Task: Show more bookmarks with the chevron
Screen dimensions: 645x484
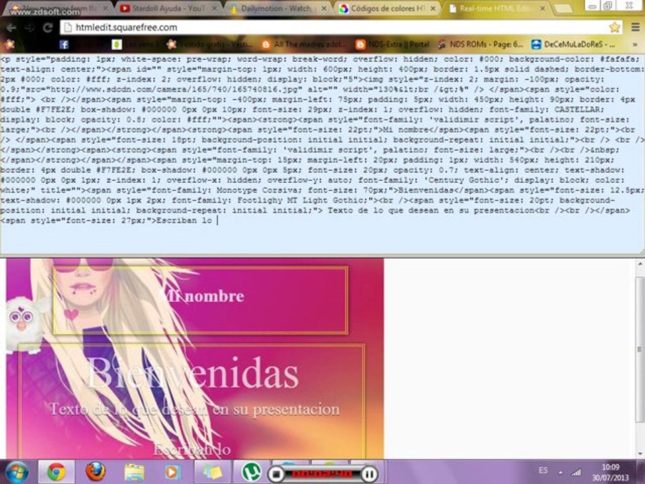Action: point(636,44)
